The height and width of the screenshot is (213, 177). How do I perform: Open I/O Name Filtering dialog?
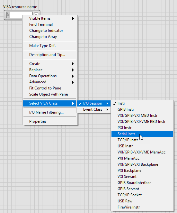(x=50, y=112)
